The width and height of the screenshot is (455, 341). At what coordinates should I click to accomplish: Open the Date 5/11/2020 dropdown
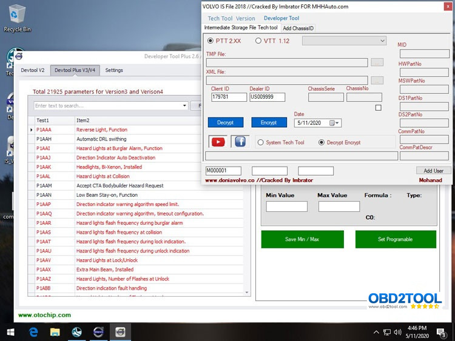pyautogui.click(x=337, y=123)
